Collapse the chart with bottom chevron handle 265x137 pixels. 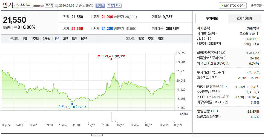point(97,135)
